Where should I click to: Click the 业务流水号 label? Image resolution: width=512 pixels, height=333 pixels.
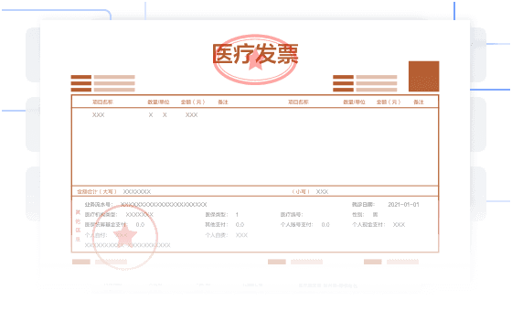point(99,205)
